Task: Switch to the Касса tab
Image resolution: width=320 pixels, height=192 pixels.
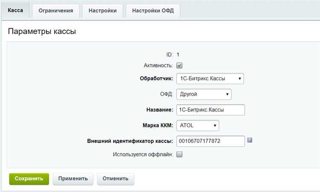Action: [15, 10]
